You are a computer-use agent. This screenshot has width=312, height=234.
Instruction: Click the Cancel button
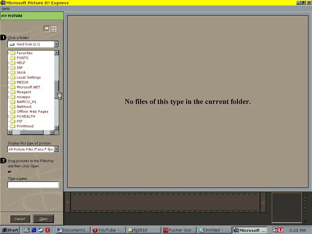point(20,219)
